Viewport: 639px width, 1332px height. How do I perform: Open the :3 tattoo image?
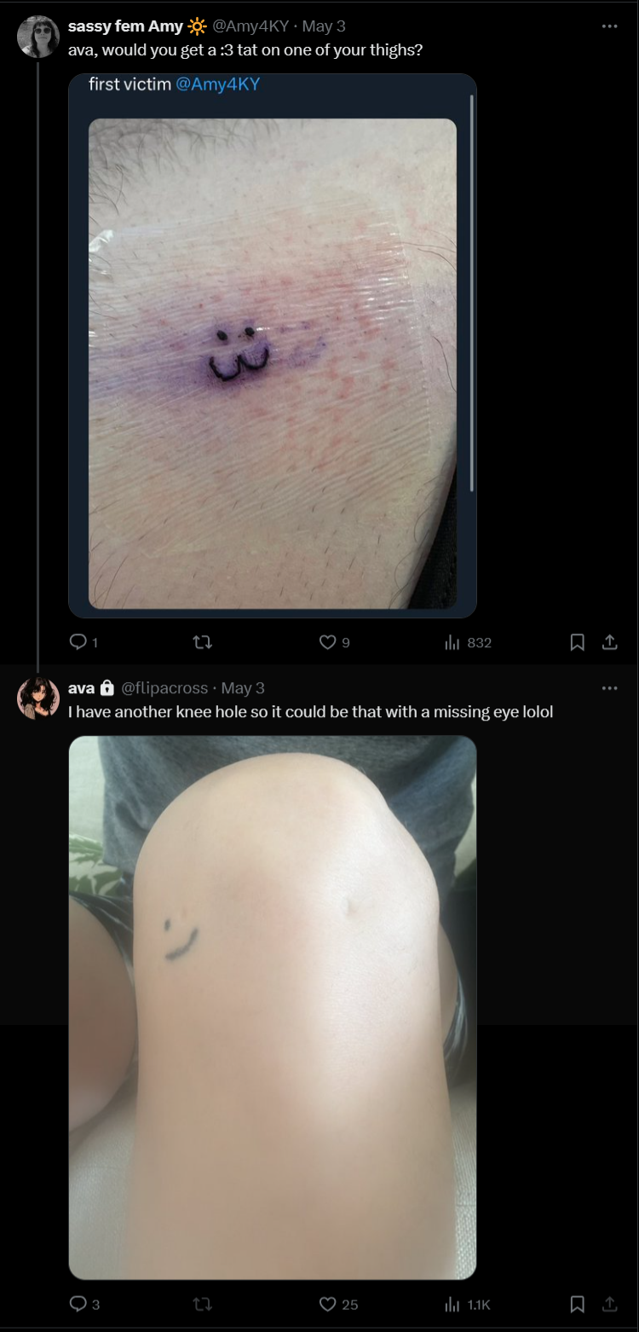coord(273,345)
